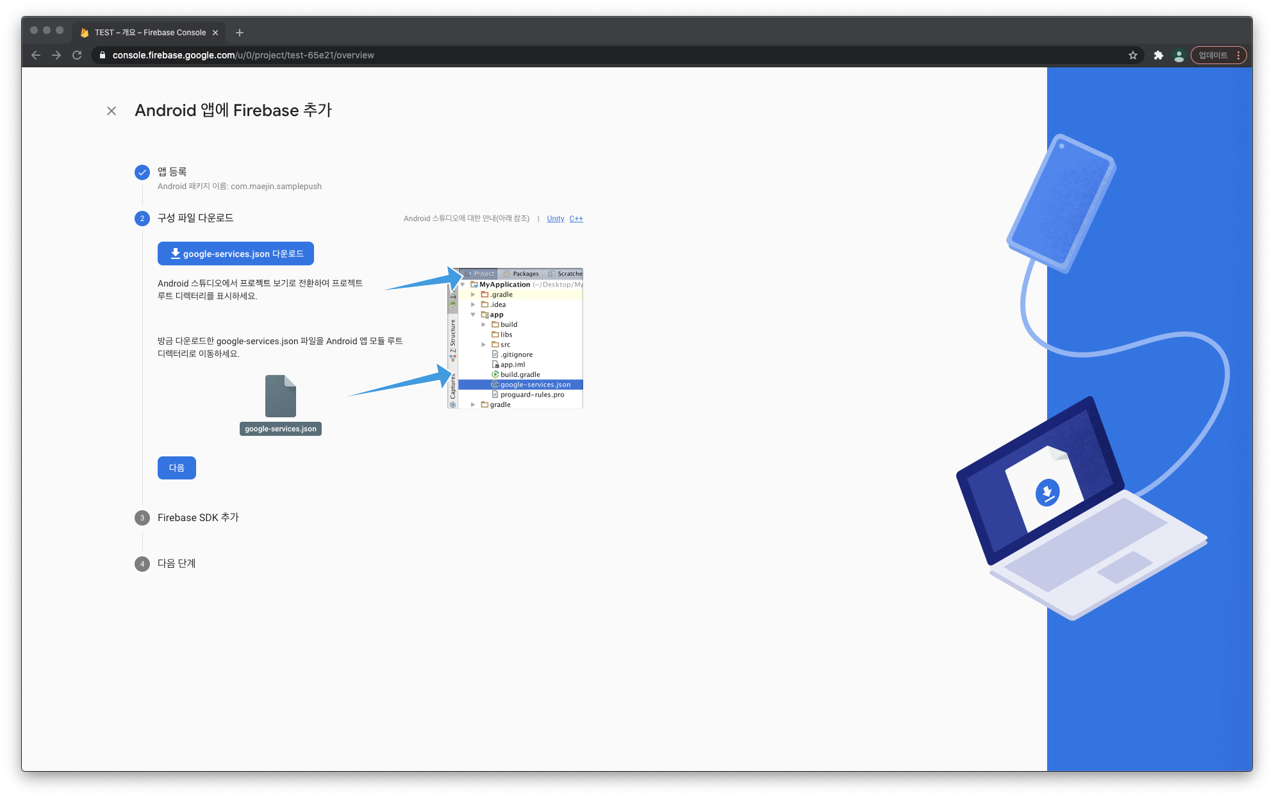
Task: Click the google-services.json file icon illustration
Action: pyautogui.click(x=281, y=396)
